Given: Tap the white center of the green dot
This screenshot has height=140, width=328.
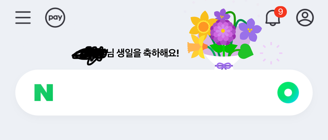Looking at the screenshot, I should coord(288,93).
